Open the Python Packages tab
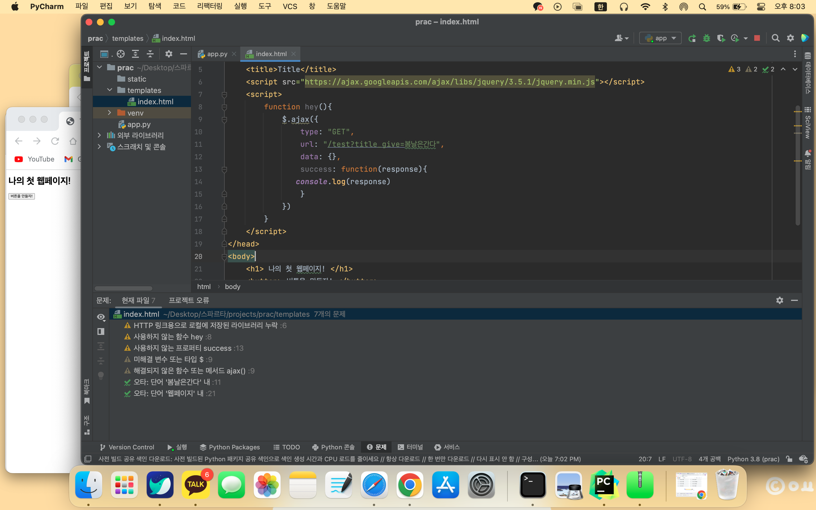Viewport: 816px width, 510px height. [230, 447]
